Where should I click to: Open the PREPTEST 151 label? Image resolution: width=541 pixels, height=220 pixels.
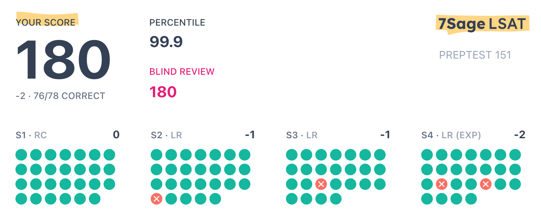pyautogui.click(x=475, y=55)
